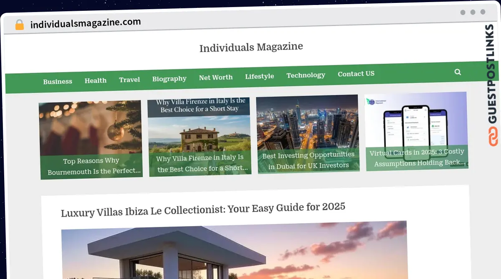The width and height of the screenshot is (501, 279).
Task: Go to the Travel section
Action: pyautogui.click(x=129, y=80)
